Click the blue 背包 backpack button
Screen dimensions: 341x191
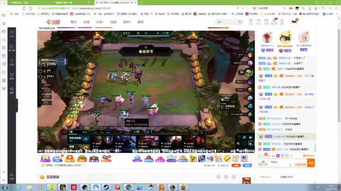coord(247,165)
